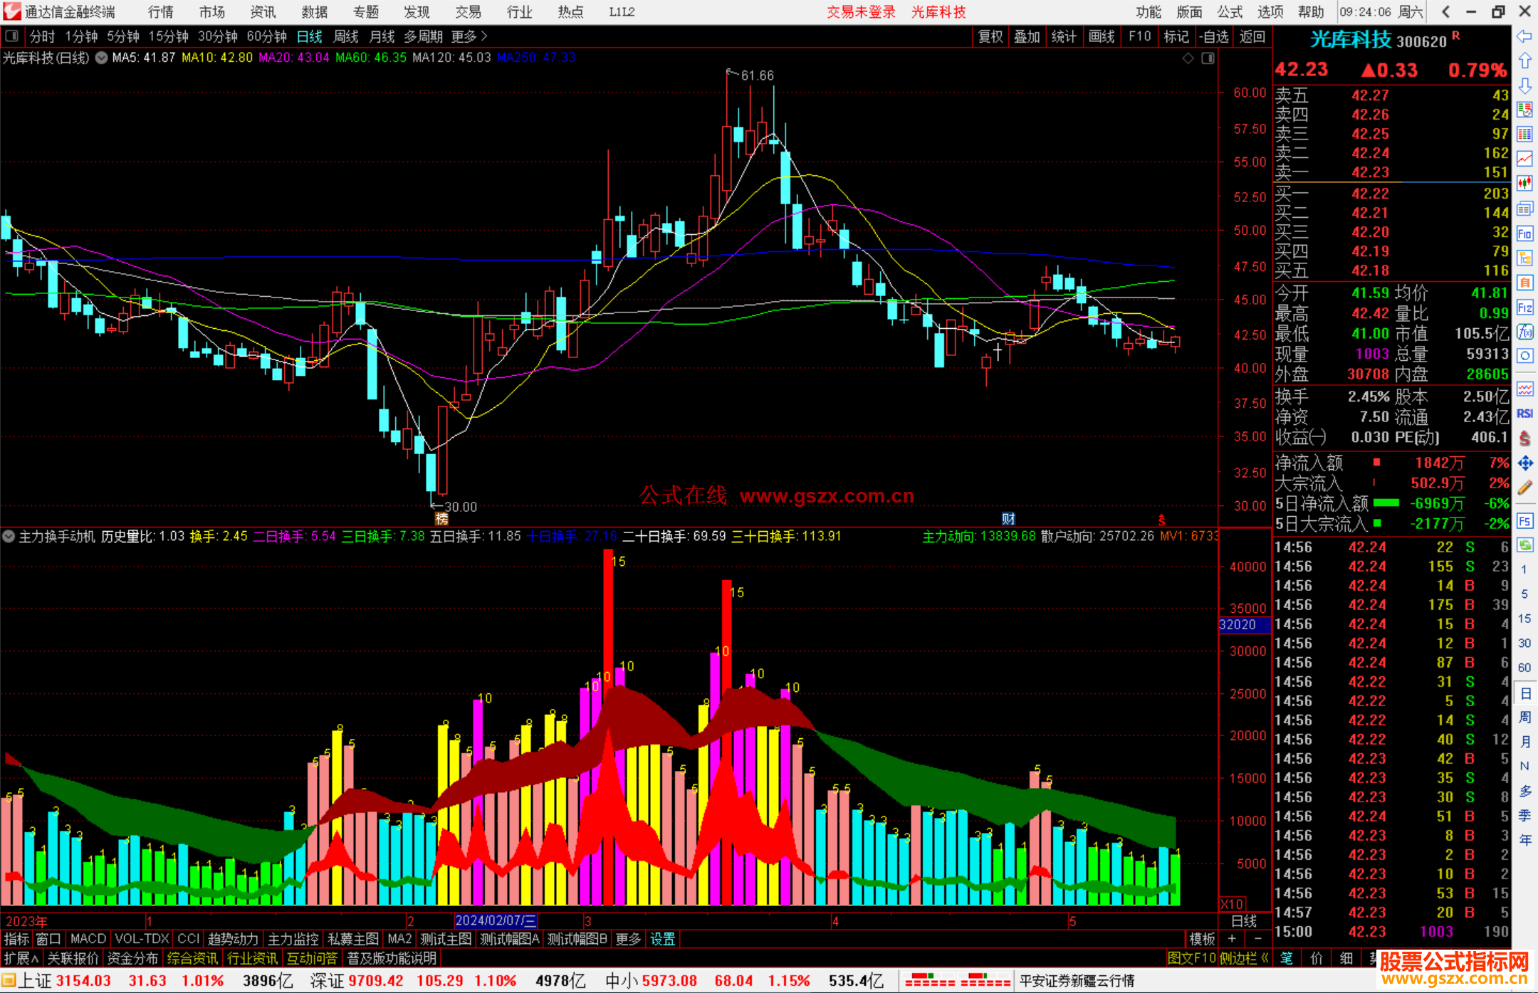Open the formula f(x) sidebar icon
Image resolution: width=1538 pixels, height=993 pixels.
tap(1524, 332)
